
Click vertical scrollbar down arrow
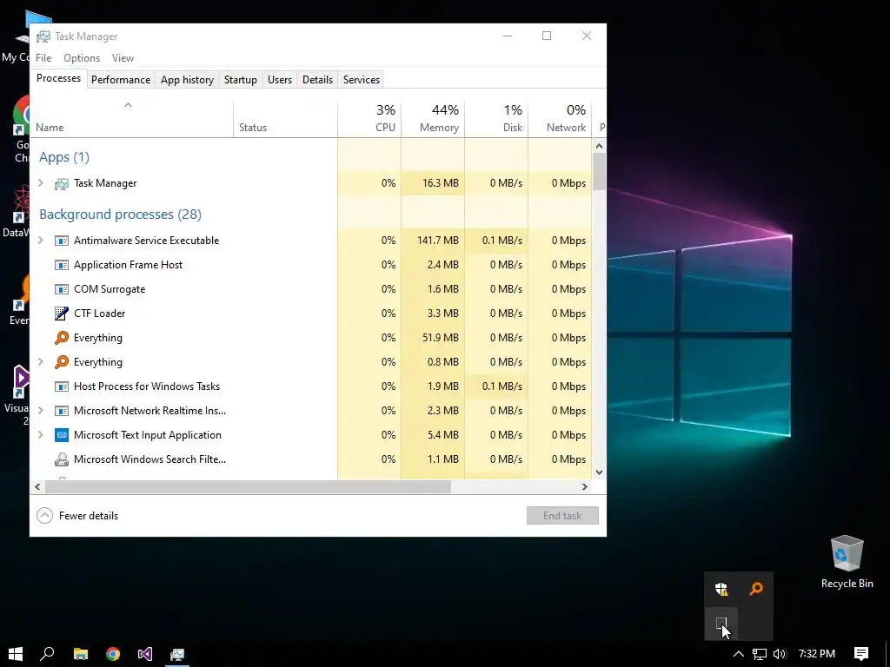[x=600, y=472]
